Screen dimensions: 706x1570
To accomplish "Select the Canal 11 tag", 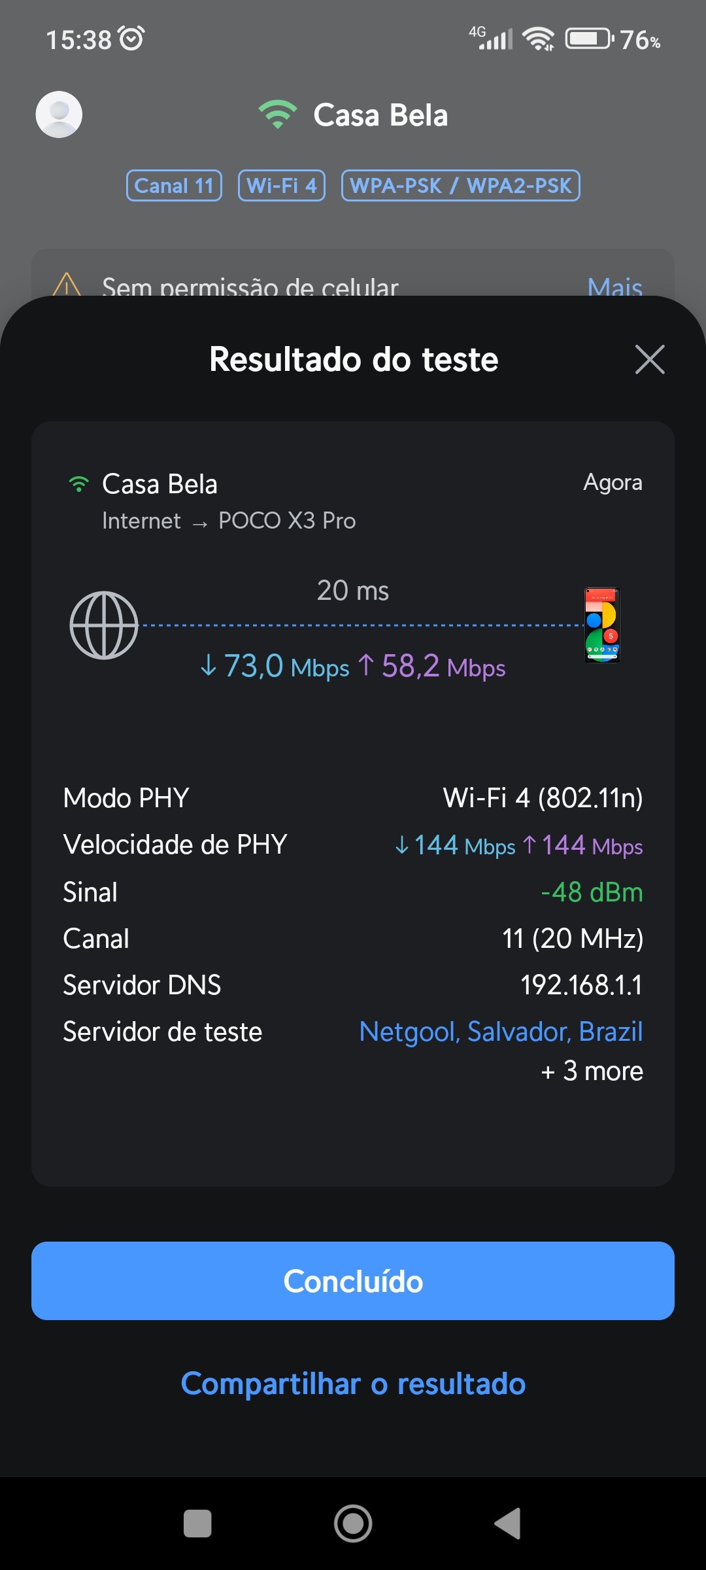I will tap(174, 186).
